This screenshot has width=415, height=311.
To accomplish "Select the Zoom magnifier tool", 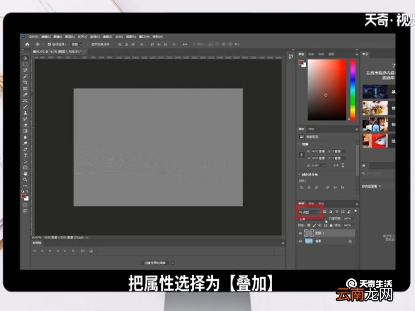I will tap(25, 179).
